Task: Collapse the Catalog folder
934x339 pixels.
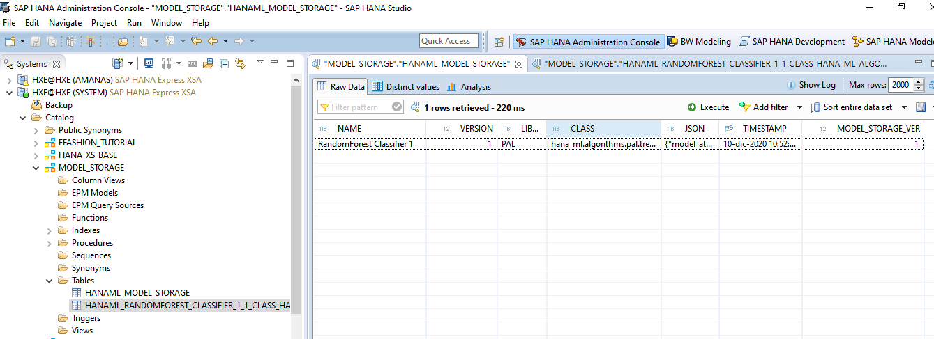Action: tap(23, 118)
